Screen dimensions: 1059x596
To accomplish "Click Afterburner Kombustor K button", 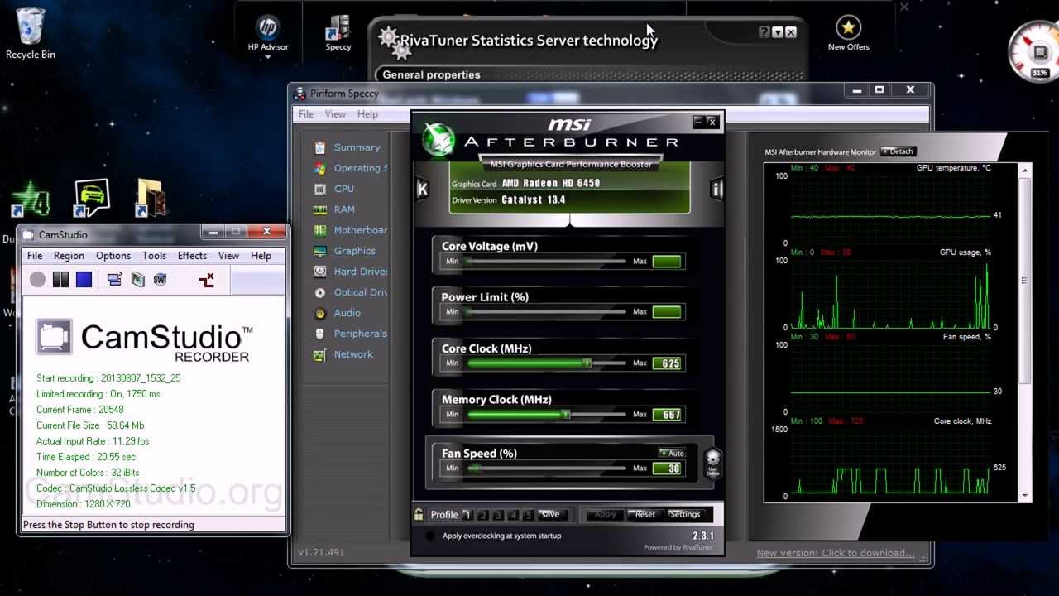I will [x=422, y=189].
